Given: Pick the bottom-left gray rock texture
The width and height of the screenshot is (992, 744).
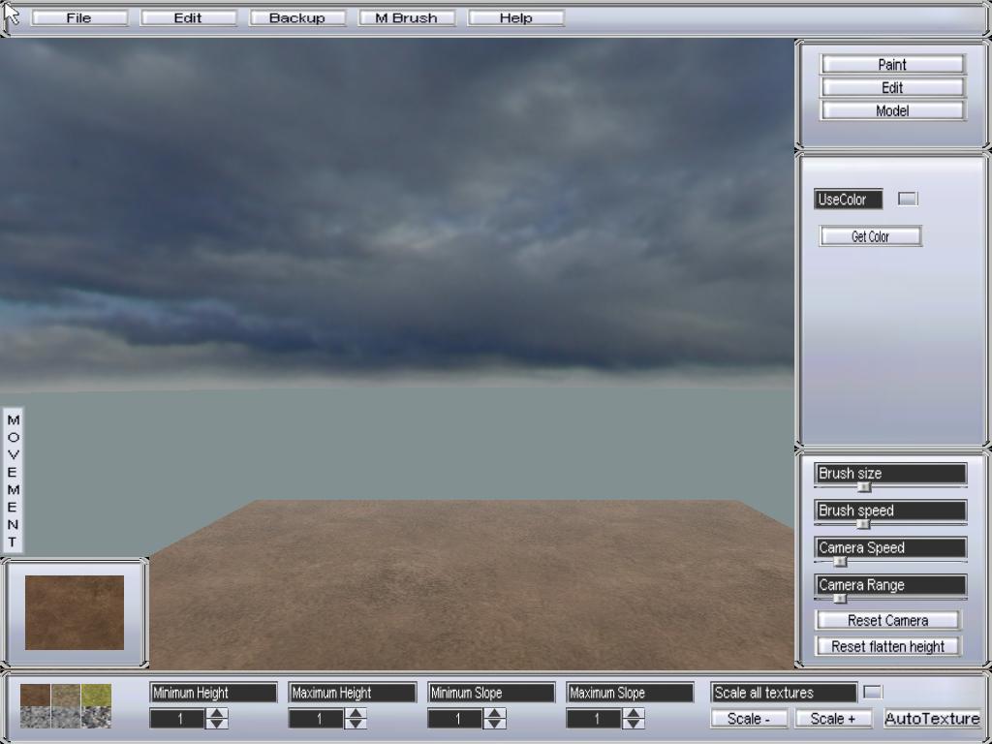Looking at the screenshot, I should pyautogui.click(x=36, y=717).
